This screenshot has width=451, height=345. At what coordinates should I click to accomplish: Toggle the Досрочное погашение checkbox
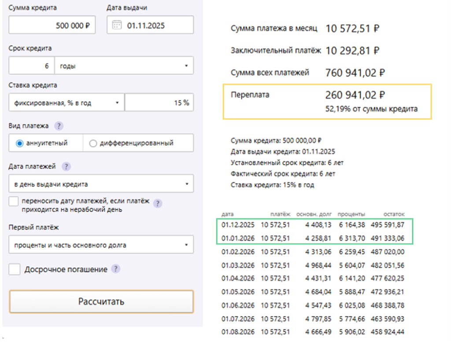15,269
